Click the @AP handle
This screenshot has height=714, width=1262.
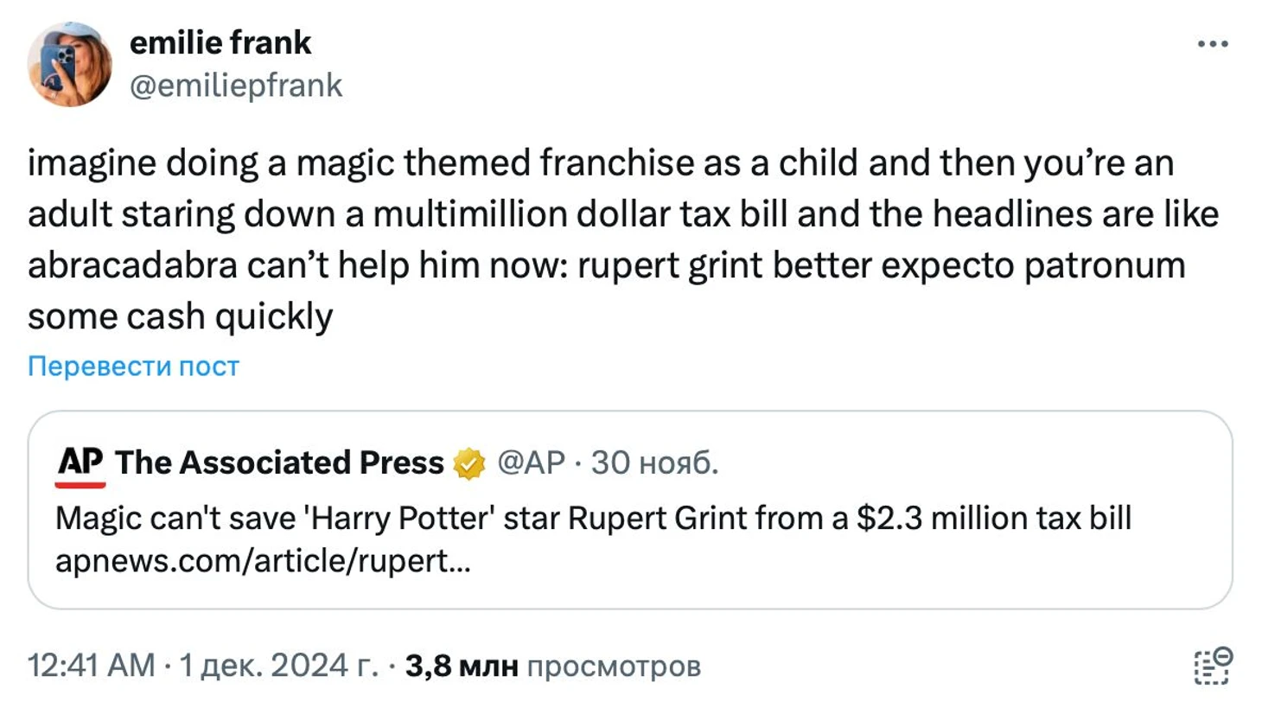[531, 463]
